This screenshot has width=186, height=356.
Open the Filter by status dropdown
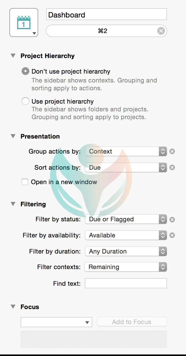[x=126, y=219]
